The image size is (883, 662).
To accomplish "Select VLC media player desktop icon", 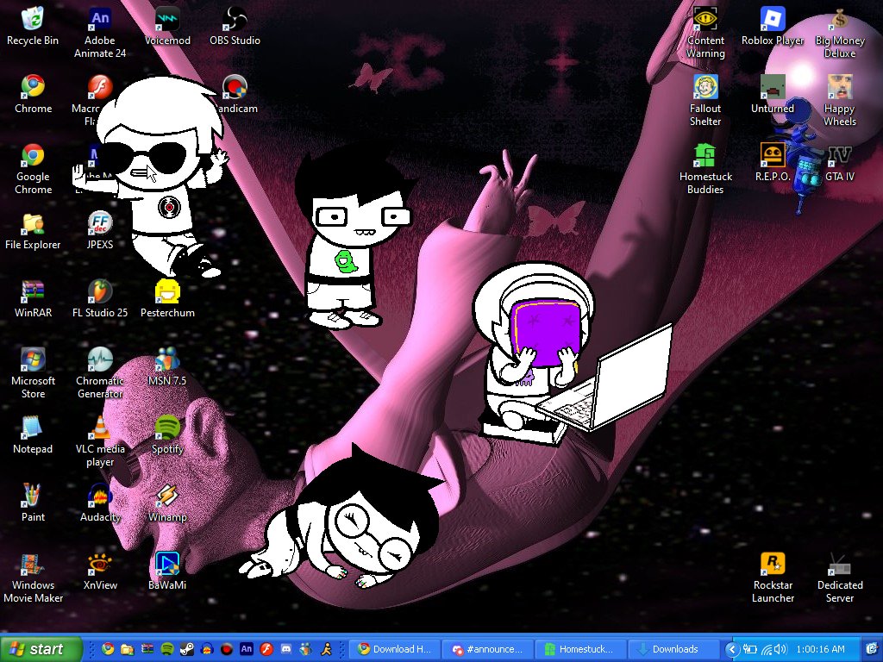I will tap(100, 440).
